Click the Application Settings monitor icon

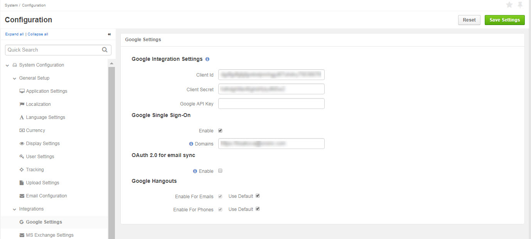coord(22,91)
